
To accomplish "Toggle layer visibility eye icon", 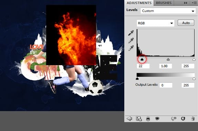I will tap(157, 118).
